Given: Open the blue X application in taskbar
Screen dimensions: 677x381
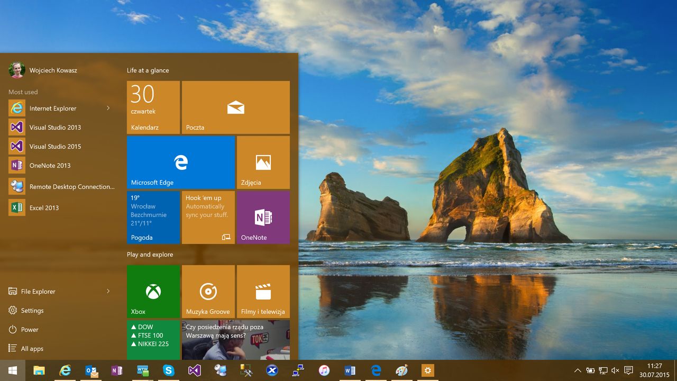Looking at the screenshot, I should 272,370.
